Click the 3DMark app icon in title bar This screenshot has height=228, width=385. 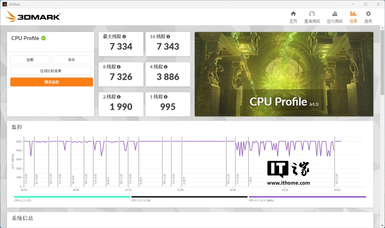pyautogui.click(x=5, y=4)
